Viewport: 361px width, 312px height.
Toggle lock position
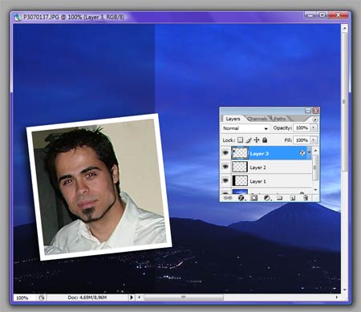(257, 140)
